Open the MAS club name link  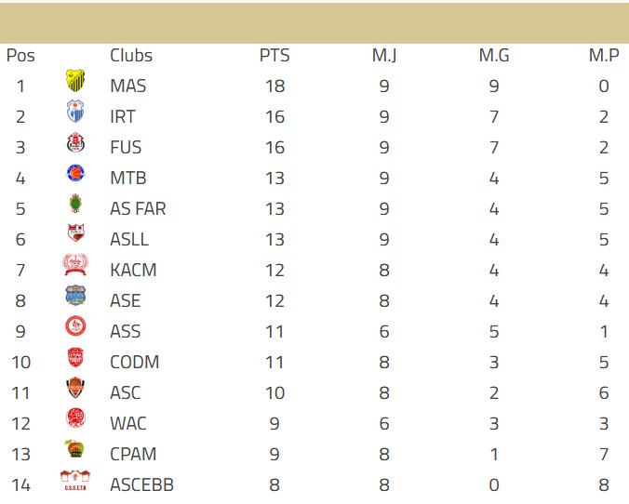point(127,86)
